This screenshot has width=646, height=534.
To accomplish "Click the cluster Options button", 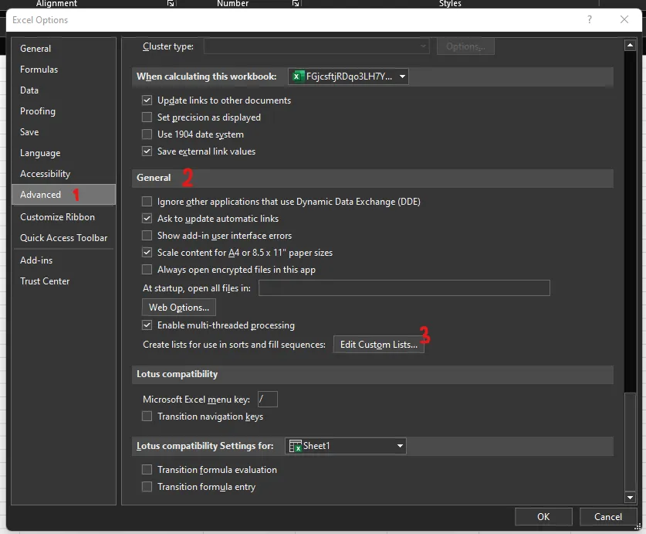I will coord(465,46).
